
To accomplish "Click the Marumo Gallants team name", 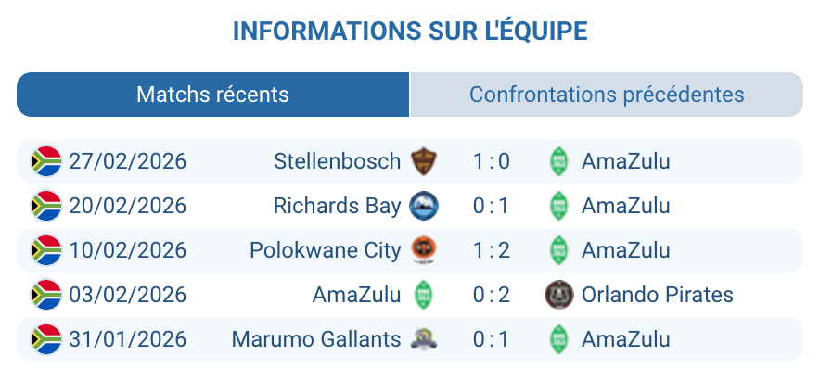I will tap(316, 339).
